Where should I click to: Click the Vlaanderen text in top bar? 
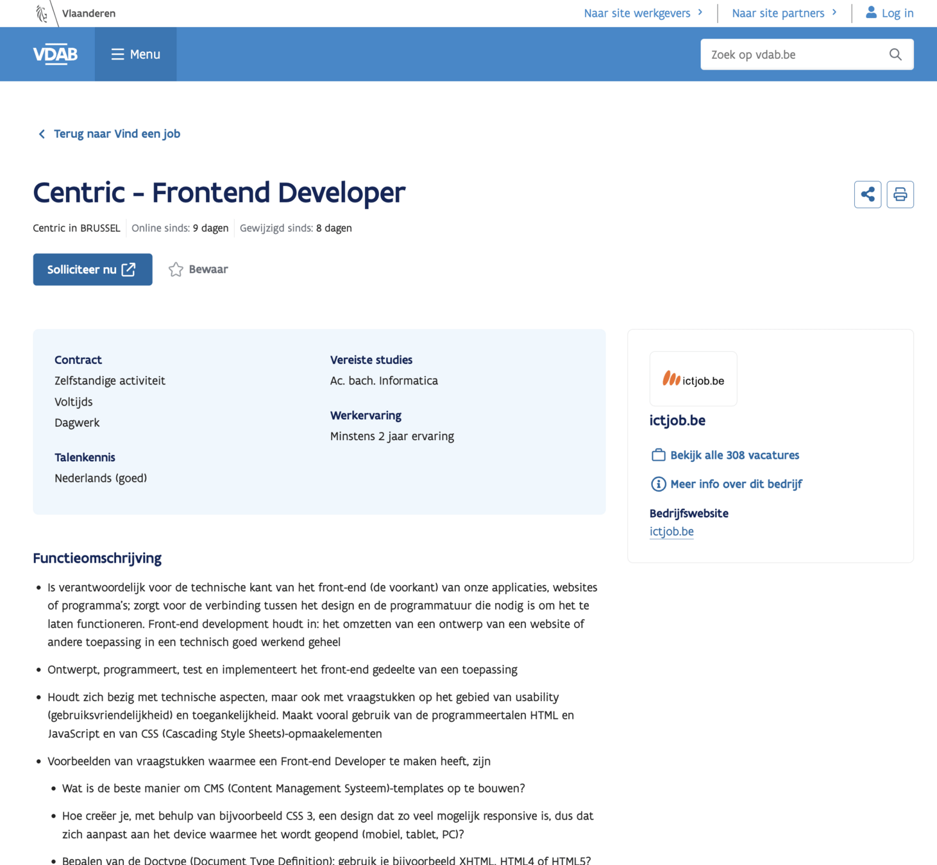pos(89,13)
